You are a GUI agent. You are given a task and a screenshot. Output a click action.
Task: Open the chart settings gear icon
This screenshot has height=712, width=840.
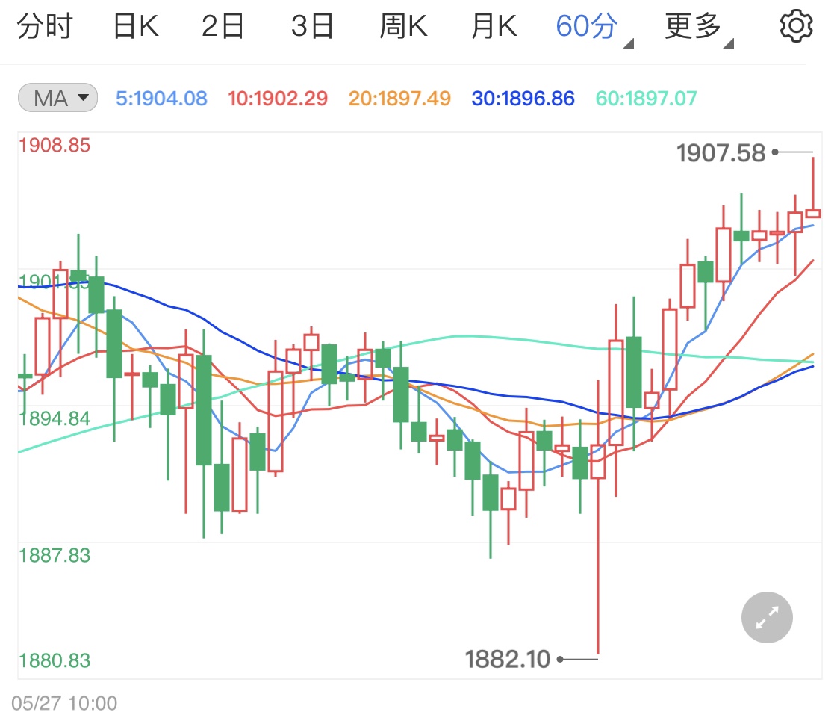click(x=795, y=25)
